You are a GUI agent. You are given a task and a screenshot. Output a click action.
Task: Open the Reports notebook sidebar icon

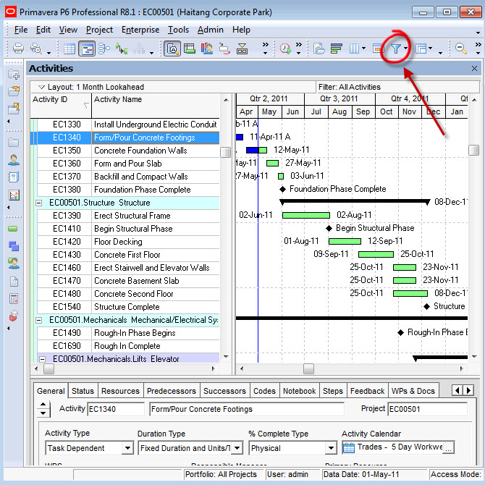pos(14,177)
